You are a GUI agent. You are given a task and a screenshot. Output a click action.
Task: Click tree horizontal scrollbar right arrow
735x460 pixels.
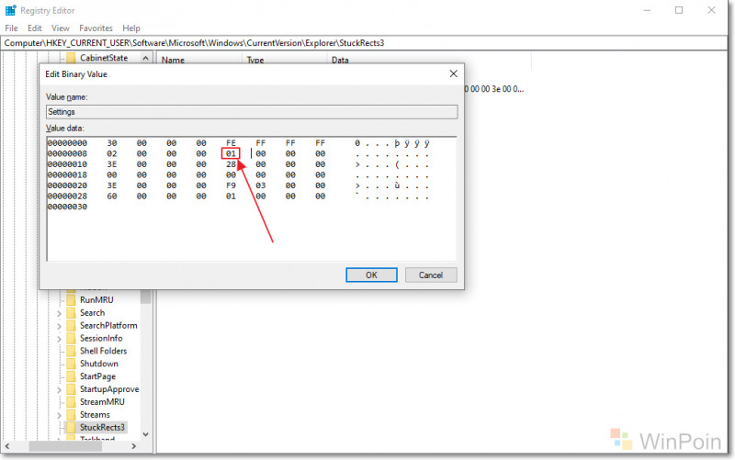[134, 446]
